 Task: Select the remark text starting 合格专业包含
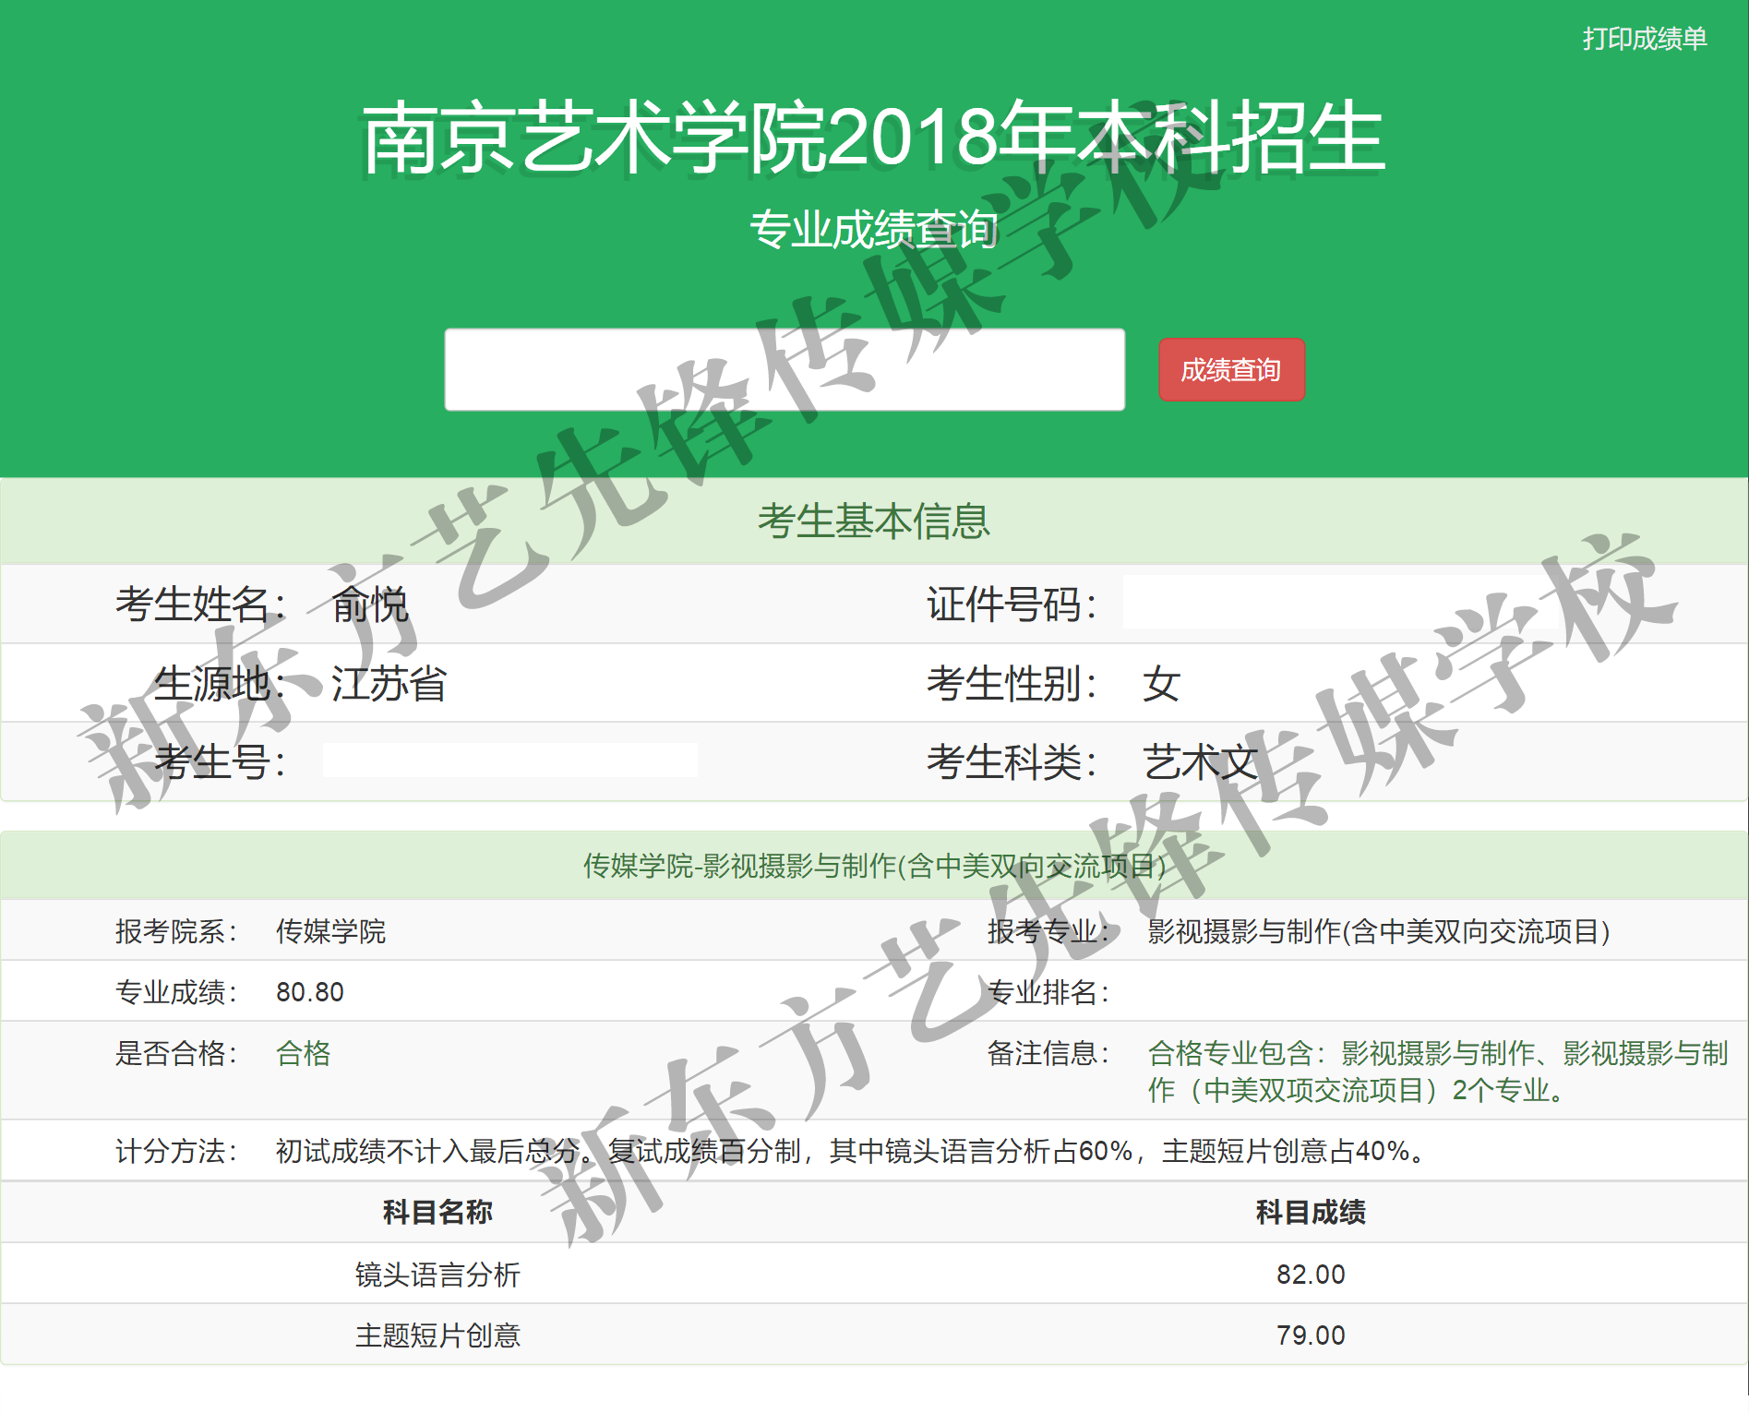pyautogui.click(x=1438, y=1072)
